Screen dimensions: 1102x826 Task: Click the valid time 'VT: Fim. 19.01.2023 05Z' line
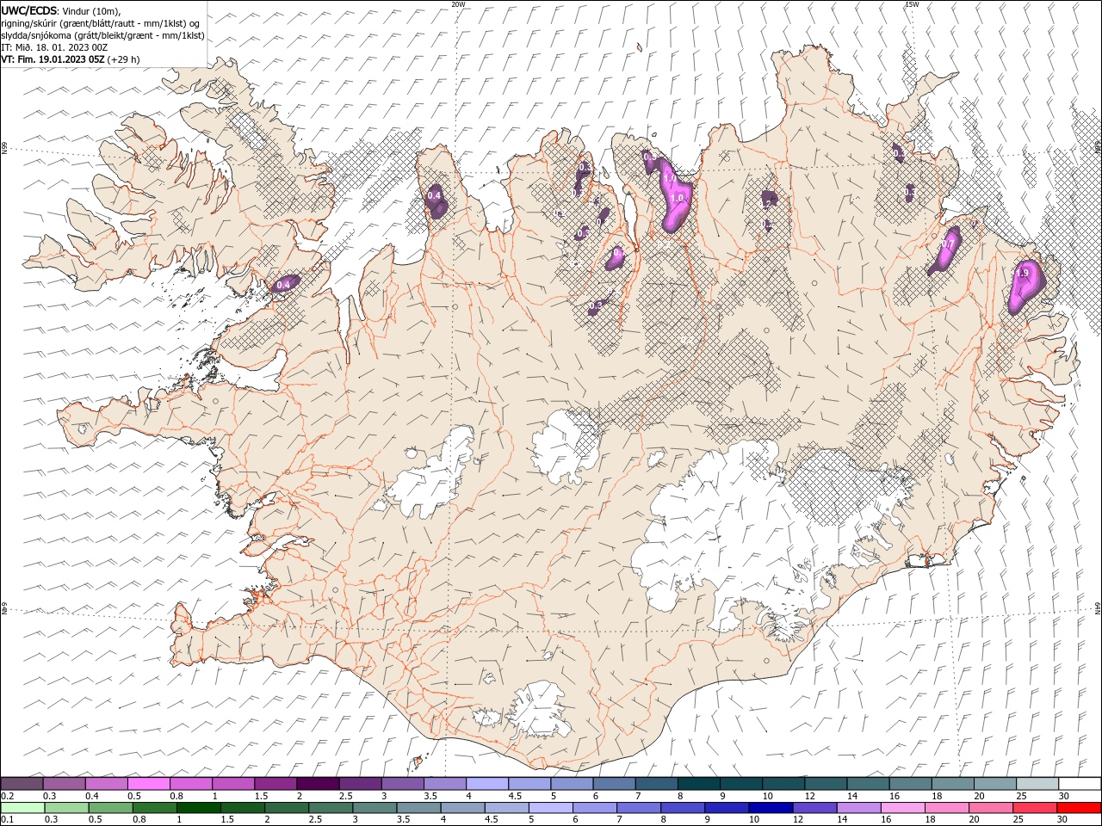click(x=53, y=59)
